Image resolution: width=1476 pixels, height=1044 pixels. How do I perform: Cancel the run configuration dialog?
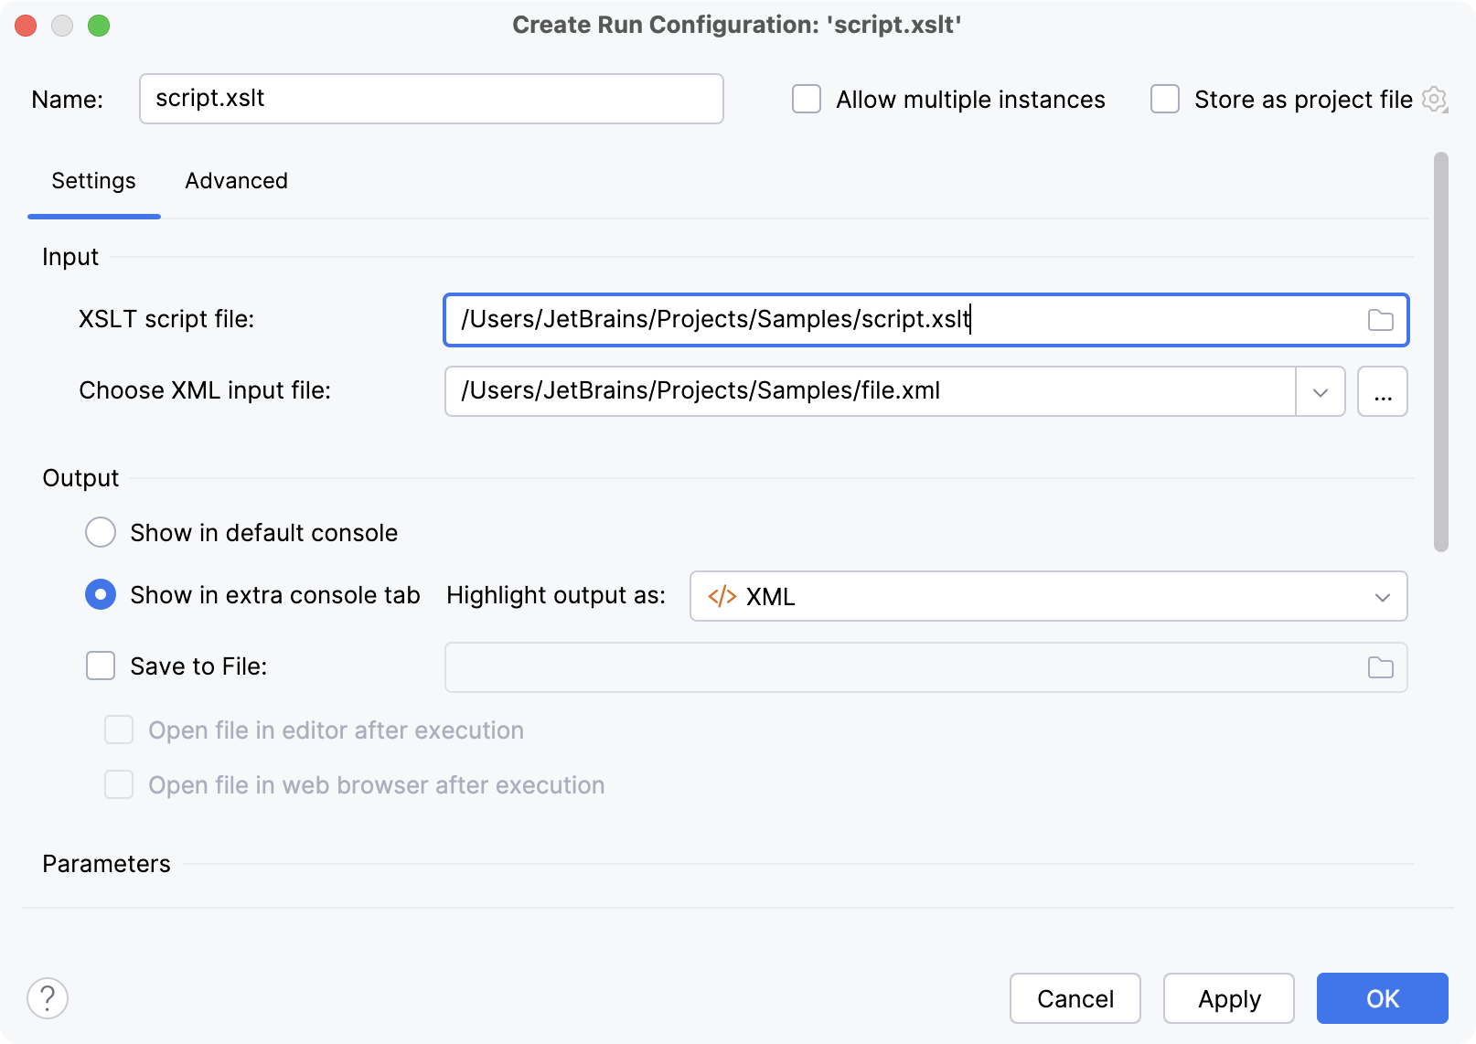point(1075,998)
